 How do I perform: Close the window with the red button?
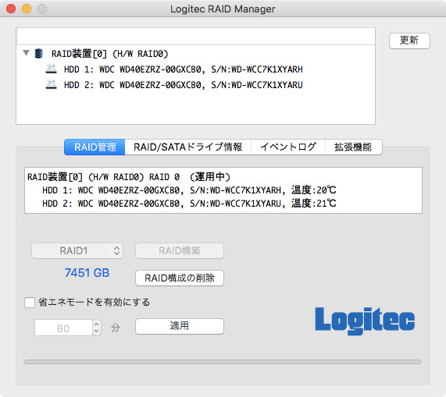coord(11,9)
